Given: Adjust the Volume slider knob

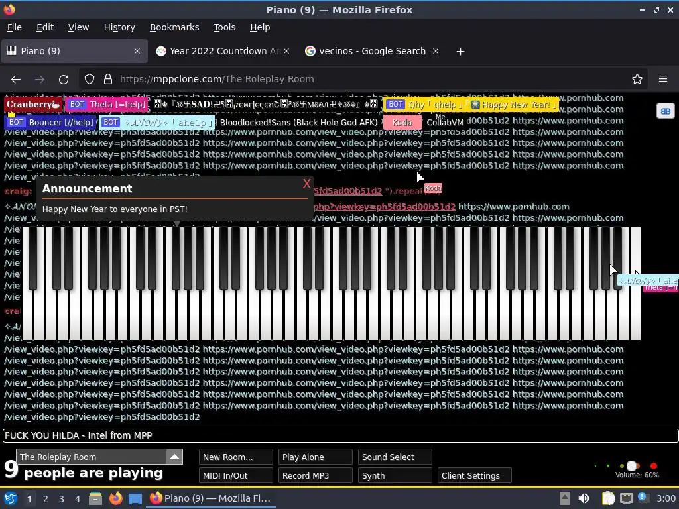Looking at the screenshot, I should [632, 466].
